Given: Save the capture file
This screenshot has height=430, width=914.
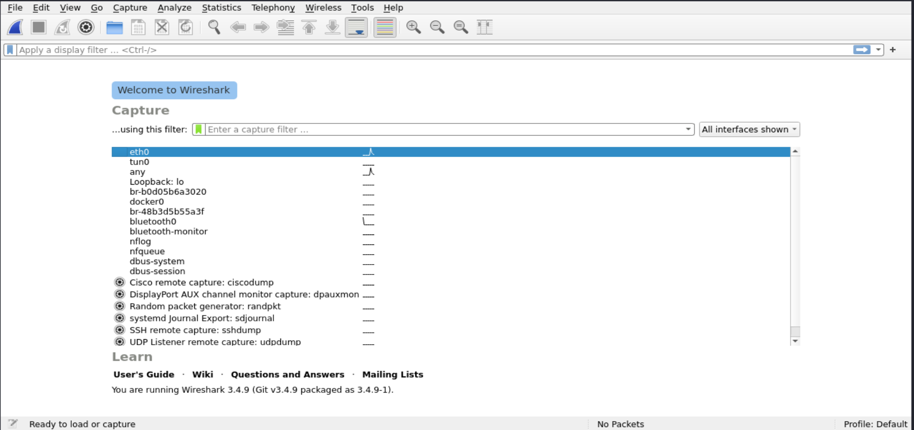Looking at the screenshot, I should click(x=138, y=27).
